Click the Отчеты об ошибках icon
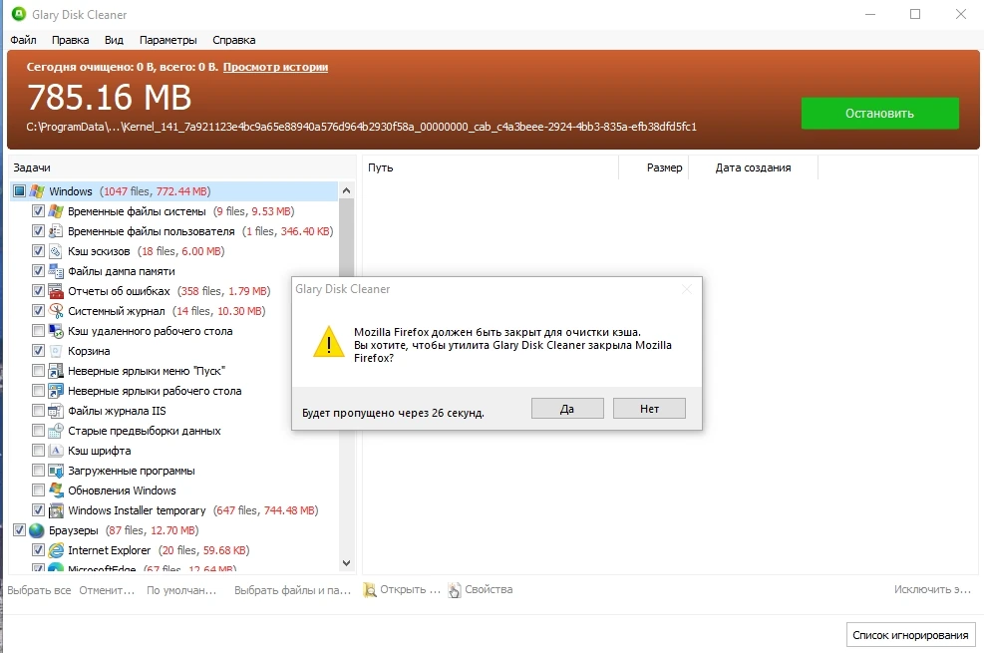 click(56, 291)
